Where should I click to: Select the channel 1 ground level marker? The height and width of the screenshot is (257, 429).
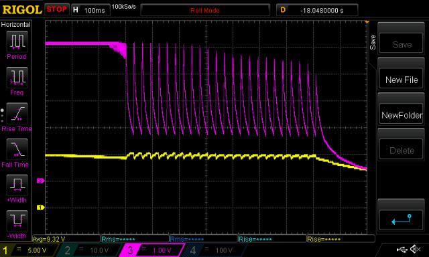click(x=40, y=207)
